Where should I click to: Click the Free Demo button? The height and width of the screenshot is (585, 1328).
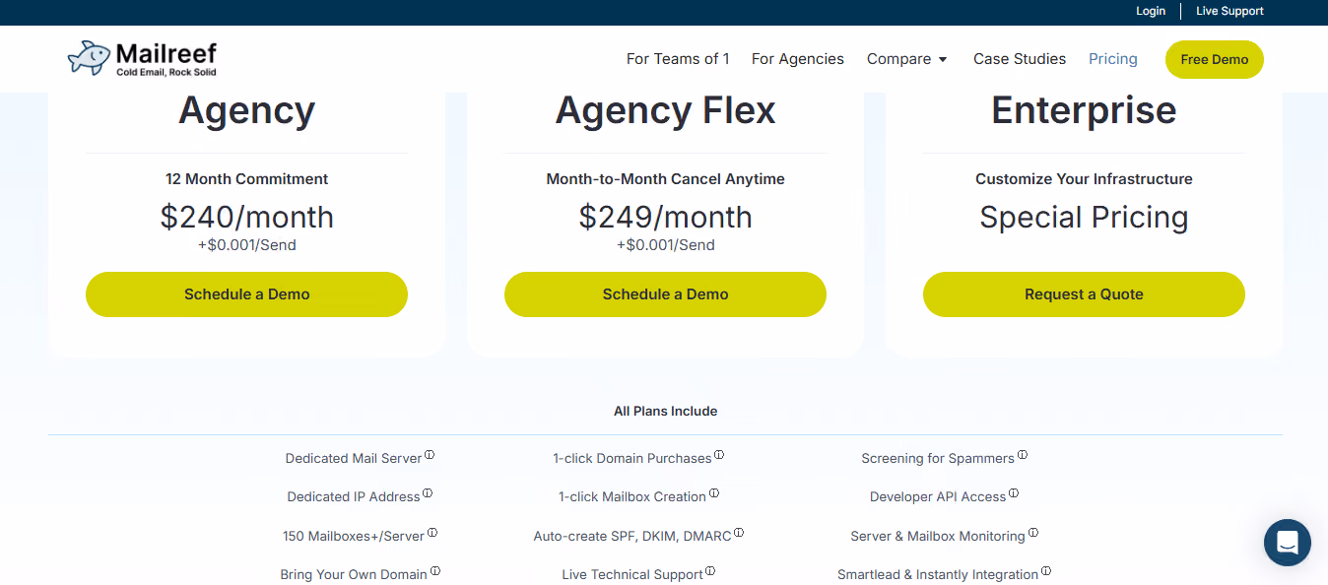[1215, 59]
